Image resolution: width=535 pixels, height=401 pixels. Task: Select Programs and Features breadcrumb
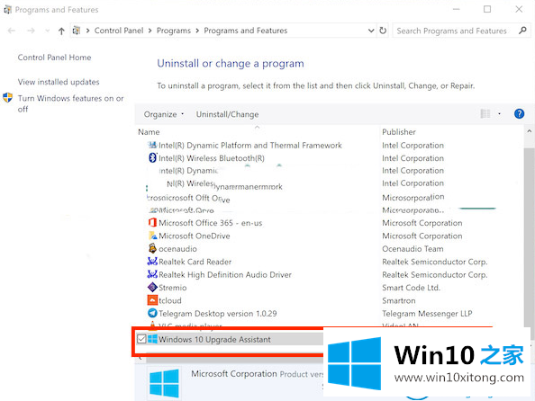click(246, 31)
